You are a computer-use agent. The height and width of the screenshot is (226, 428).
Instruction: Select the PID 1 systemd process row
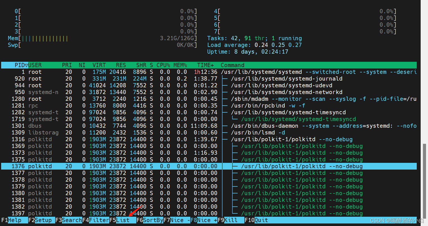(209, 72)
